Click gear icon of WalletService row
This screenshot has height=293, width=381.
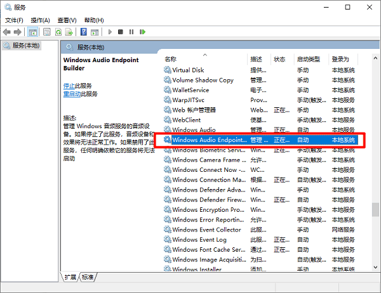[168, 90]
